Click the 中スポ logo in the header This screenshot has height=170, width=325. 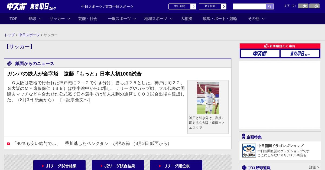[17, 6]
